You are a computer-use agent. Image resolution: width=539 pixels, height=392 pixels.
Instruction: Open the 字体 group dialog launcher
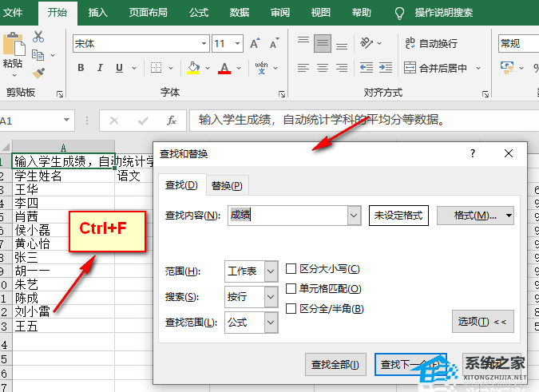point(282,93)
